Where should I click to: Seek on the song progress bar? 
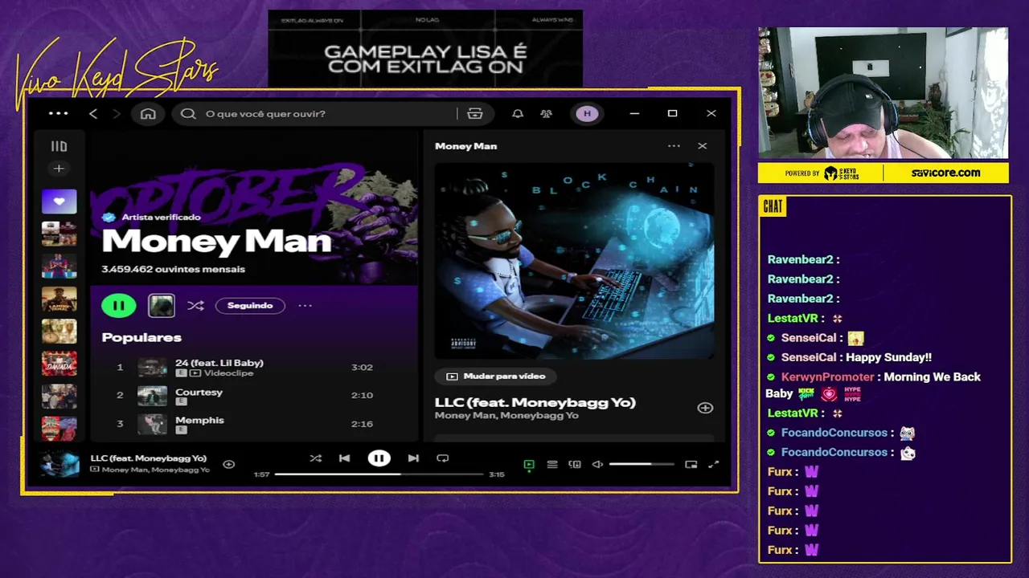(x=379, y=474)
